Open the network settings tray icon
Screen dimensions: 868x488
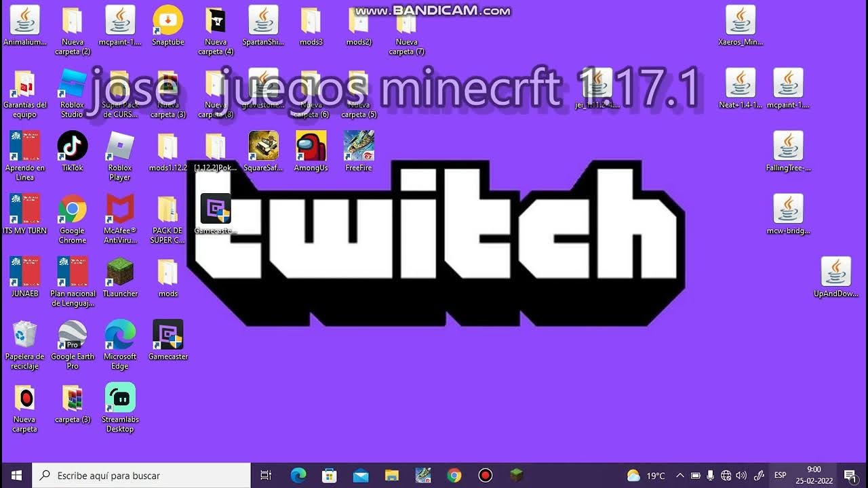[x=726, y=476]
